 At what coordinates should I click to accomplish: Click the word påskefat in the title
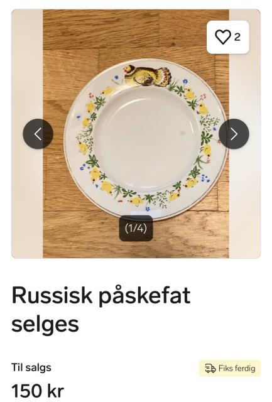[145, 296]
